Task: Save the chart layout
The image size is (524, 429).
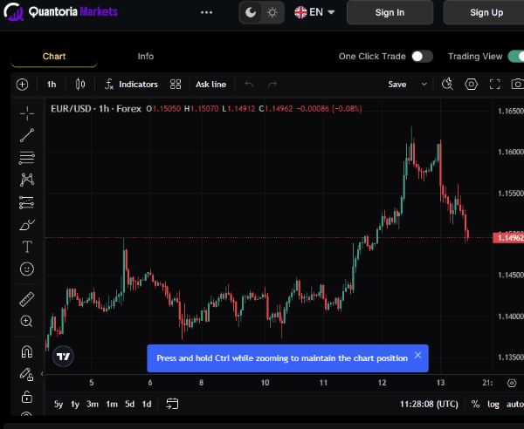Action: pos(397,85)
